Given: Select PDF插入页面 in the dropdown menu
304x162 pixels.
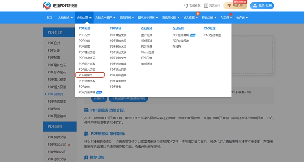Looking at the screenshot, I should (x=87, y=69).
